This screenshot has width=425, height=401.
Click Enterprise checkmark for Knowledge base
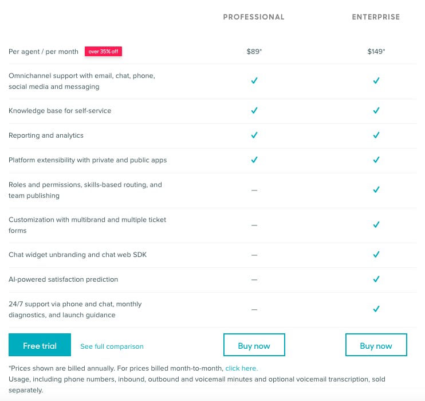(376, 110)
